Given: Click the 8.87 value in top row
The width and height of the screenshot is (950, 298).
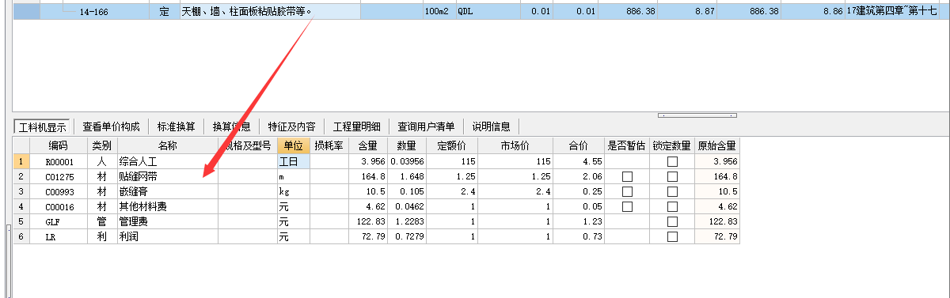Looking at the screenshot, I should tap(686, 12).
